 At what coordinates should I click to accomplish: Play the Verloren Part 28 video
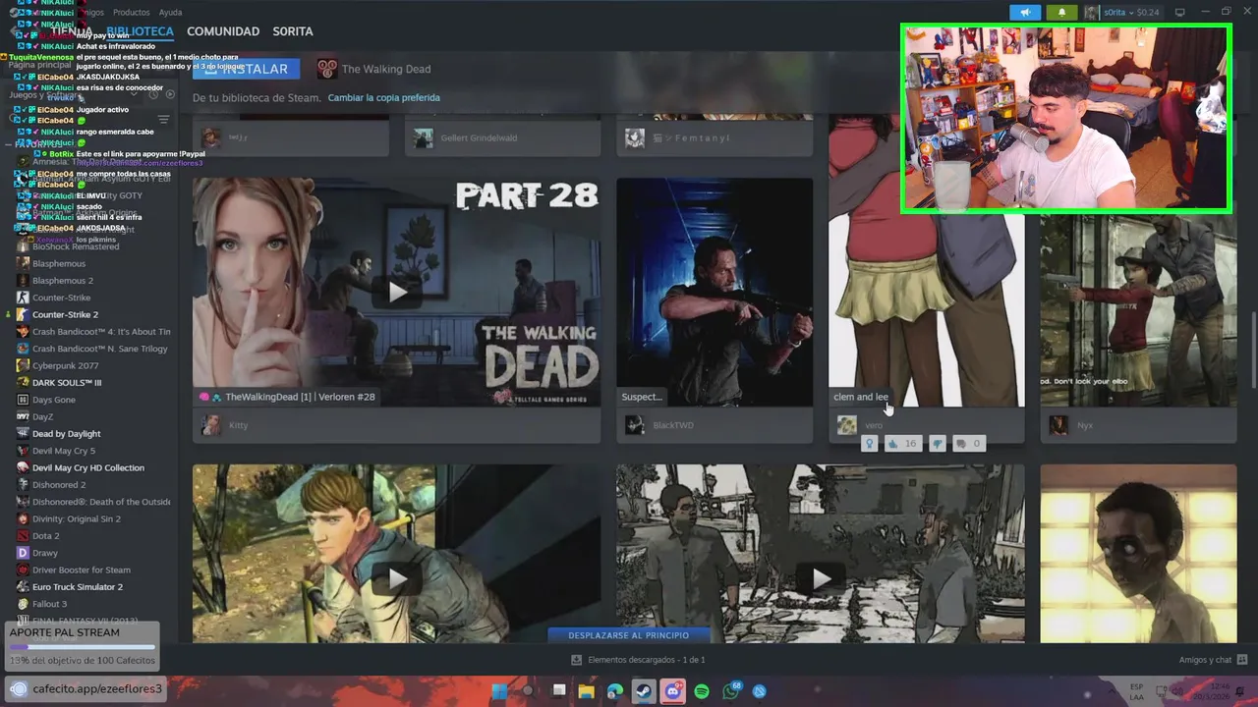[x=397, y=292]
